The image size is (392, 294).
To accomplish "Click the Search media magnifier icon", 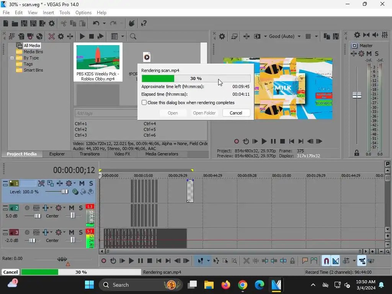I will (x=133, y=36).
